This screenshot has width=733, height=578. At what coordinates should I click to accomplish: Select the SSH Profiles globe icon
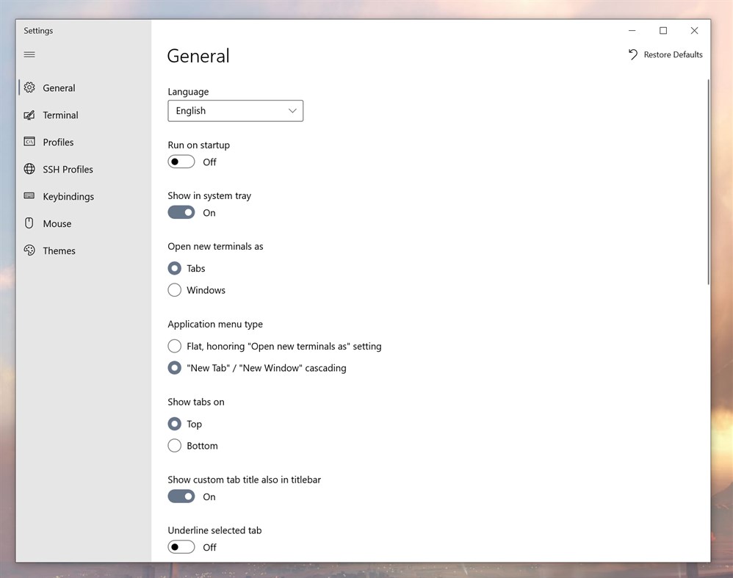(29, 169)
